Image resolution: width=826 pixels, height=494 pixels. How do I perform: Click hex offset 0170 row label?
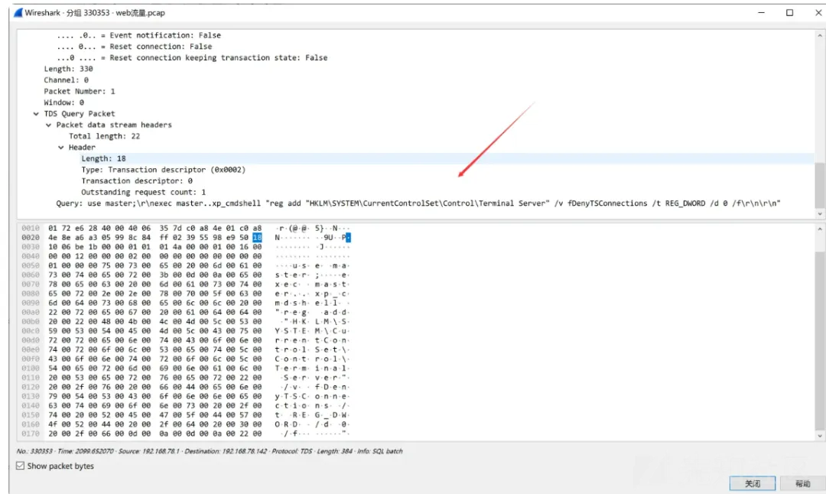(31, 434)
